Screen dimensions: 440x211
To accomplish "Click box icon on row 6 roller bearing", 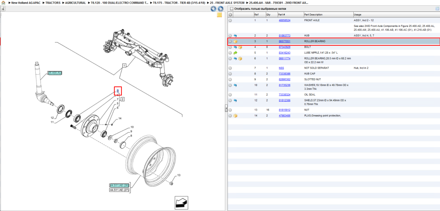I will click(x=240, y=59).
